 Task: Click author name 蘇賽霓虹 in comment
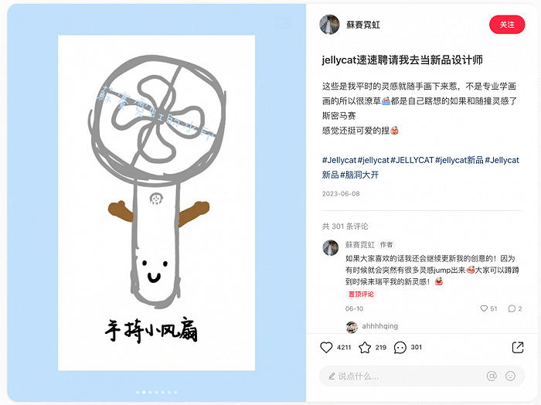point(360,244)
